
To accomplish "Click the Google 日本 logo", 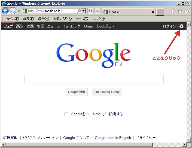I will (93, 55).
